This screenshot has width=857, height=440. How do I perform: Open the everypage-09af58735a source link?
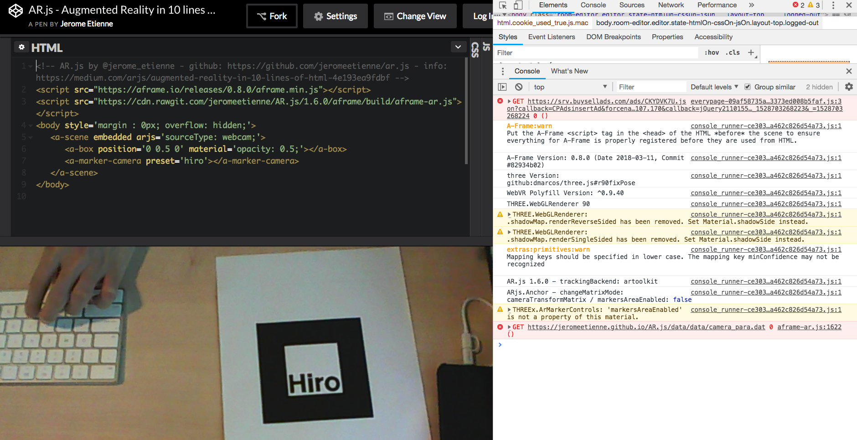coord(766,101)
